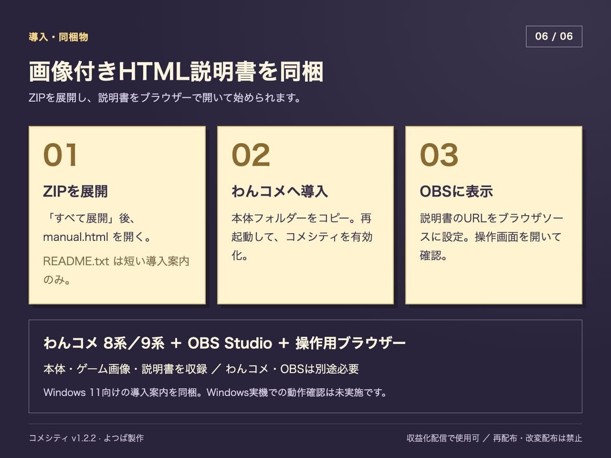Click the わんコメへ導入 card title

pyautogui.click(x=280, y=191)
